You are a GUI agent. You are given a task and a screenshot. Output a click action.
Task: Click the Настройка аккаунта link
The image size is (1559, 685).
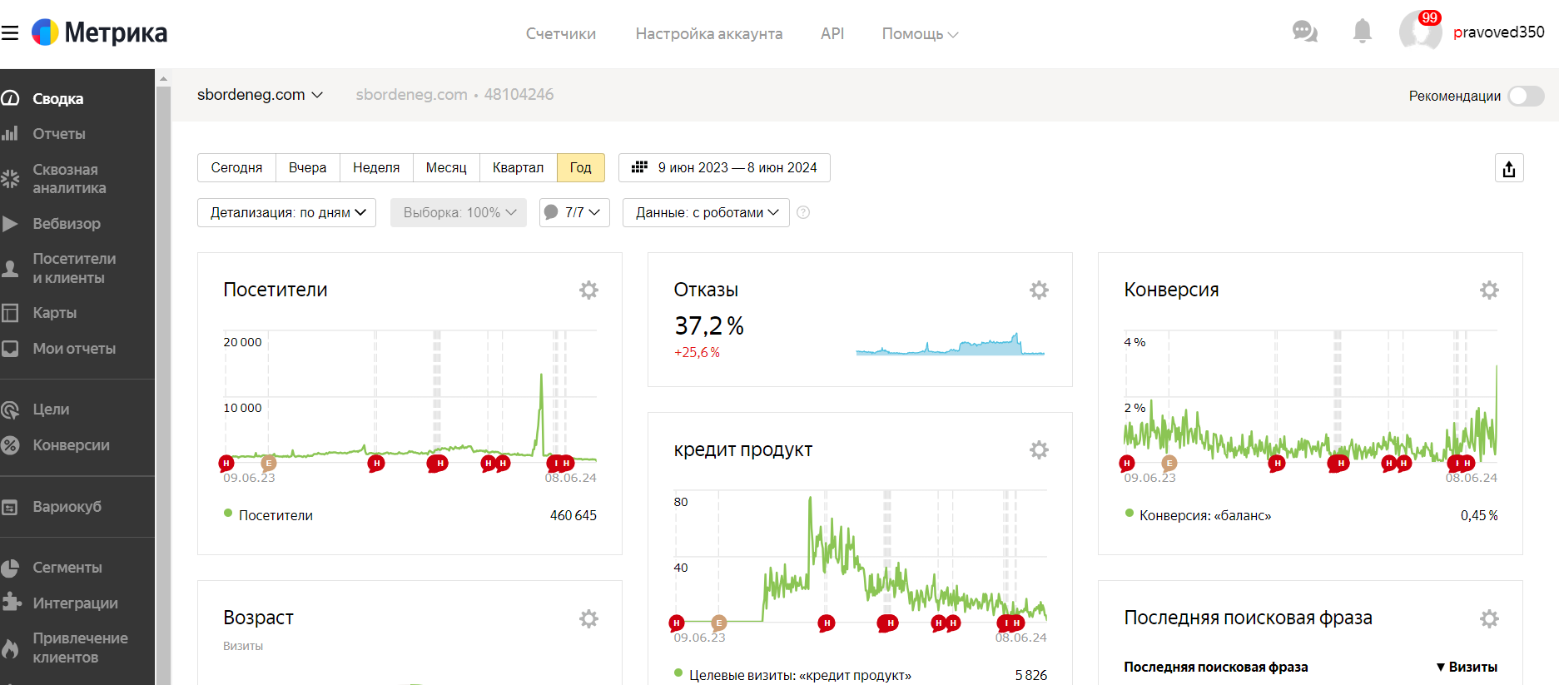(x=709, y=33)
